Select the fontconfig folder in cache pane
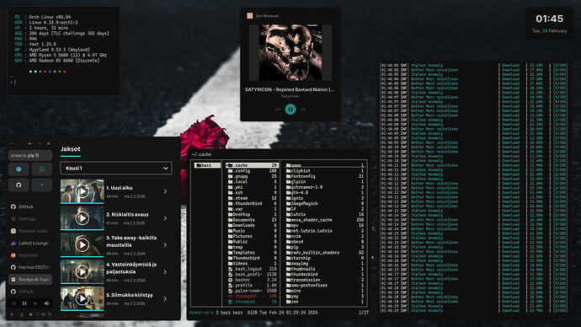Viewport: 581px width, 327px height. pos(325,176)
